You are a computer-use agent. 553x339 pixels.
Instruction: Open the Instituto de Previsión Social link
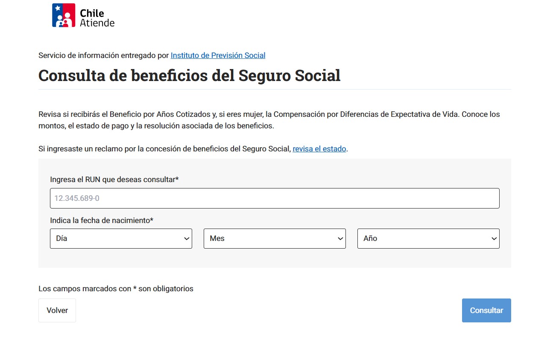(218, 55)
